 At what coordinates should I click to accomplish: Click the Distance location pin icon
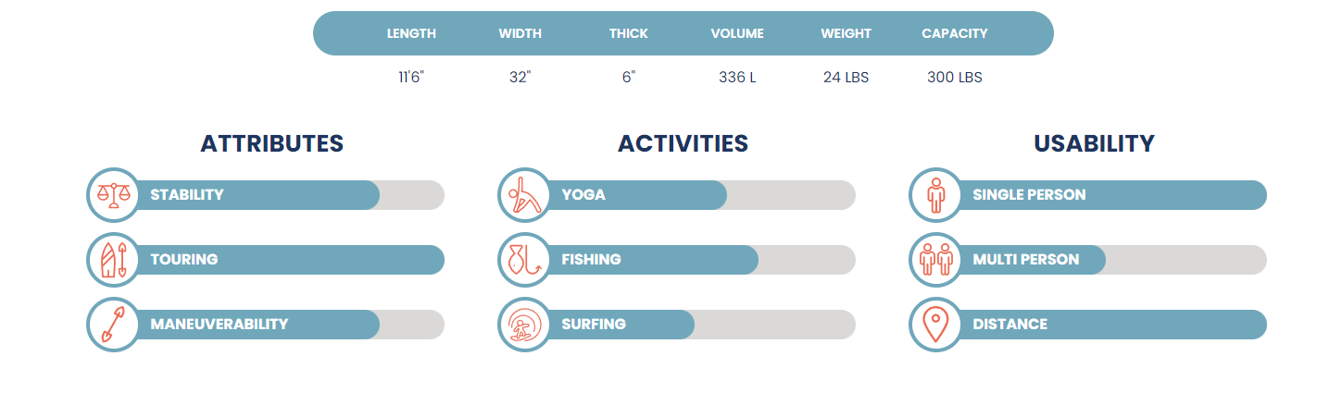[936, 325]
